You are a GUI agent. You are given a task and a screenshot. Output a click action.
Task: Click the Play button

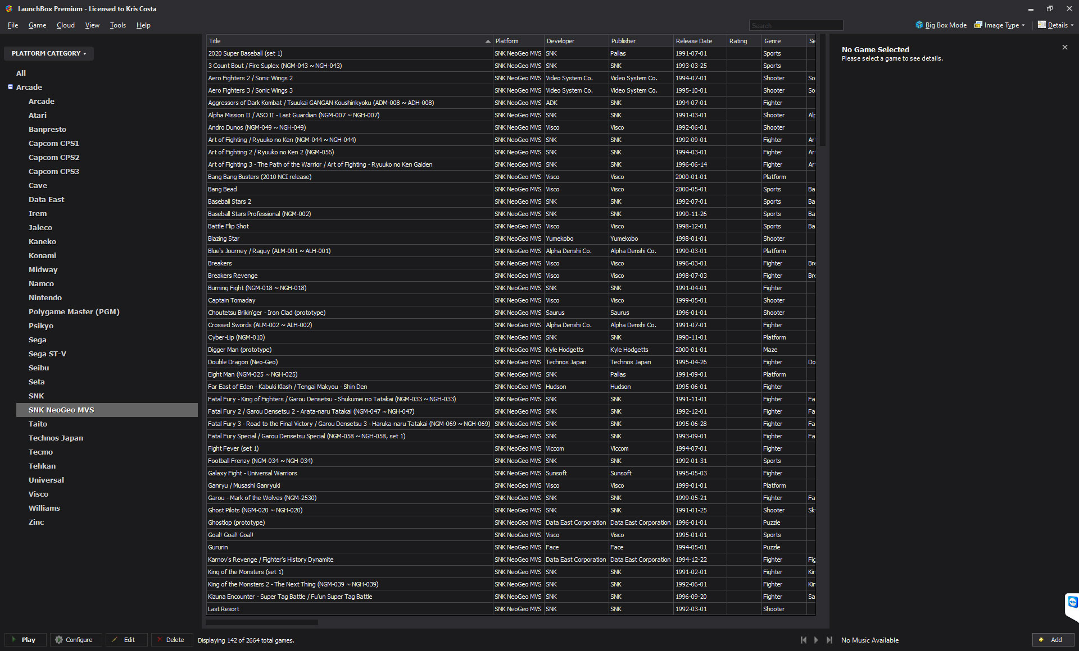[x=26, y=640]
